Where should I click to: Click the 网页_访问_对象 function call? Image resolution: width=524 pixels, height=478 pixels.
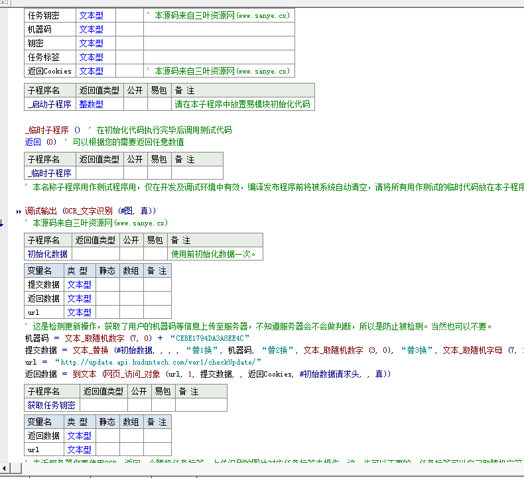click(x=132, y=374)
